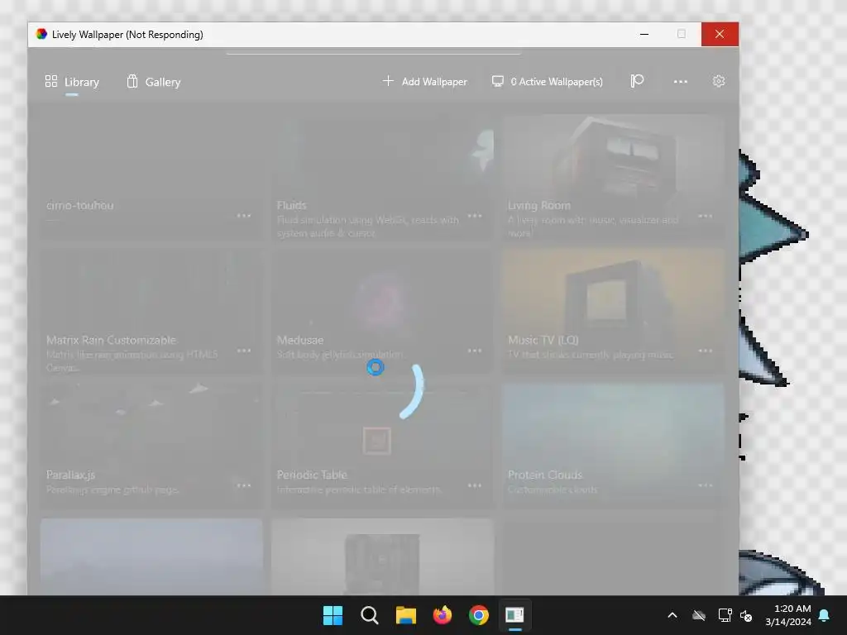Open options menu for Matrix Rain Customizable
This screenshot has width=847, height=635.
[244, 351]
